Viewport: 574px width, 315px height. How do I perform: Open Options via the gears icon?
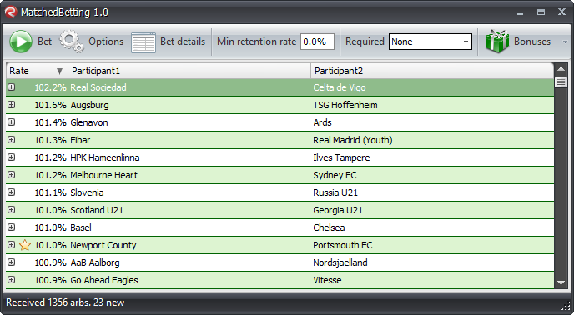click(x=72, y=42)
